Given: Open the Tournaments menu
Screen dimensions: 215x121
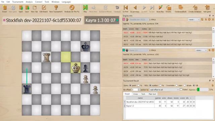Looking at the screenshot, I should [18, 2].
